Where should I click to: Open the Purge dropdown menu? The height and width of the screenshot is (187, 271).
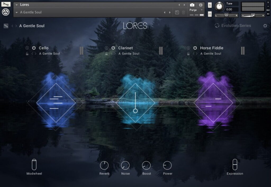click(196, 10)
